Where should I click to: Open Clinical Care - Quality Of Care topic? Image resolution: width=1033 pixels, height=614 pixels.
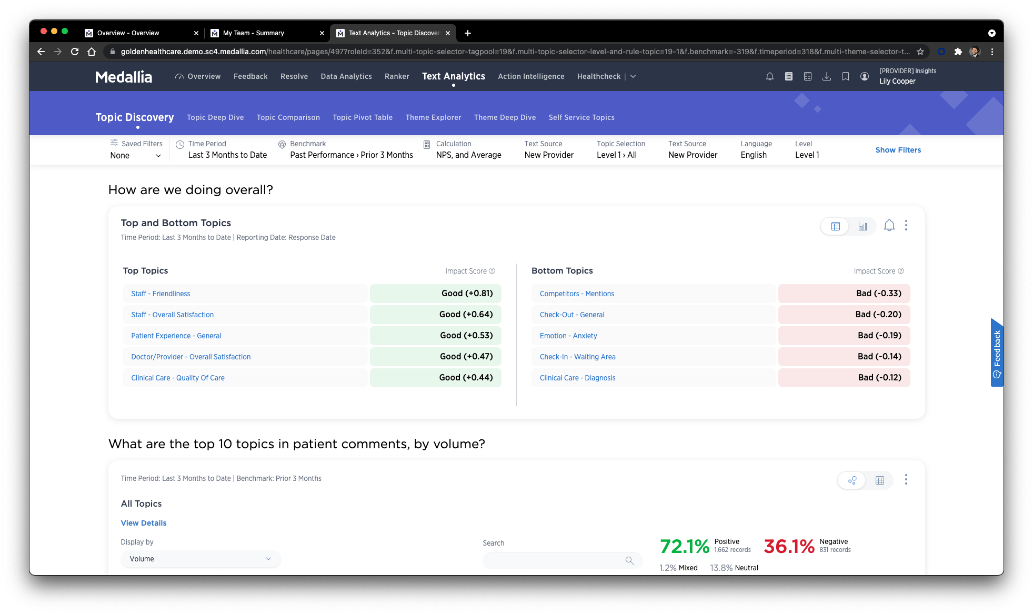click(178, 378)
